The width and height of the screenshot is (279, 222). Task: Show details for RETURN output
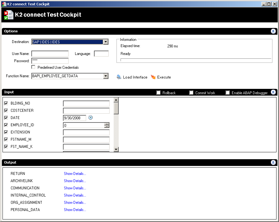(75, 174)
